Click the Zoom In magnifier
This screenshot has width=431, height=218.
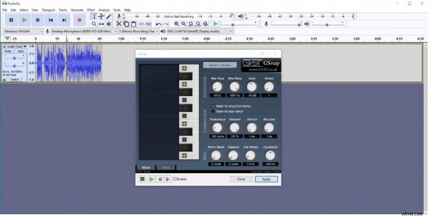pos(177,24)
